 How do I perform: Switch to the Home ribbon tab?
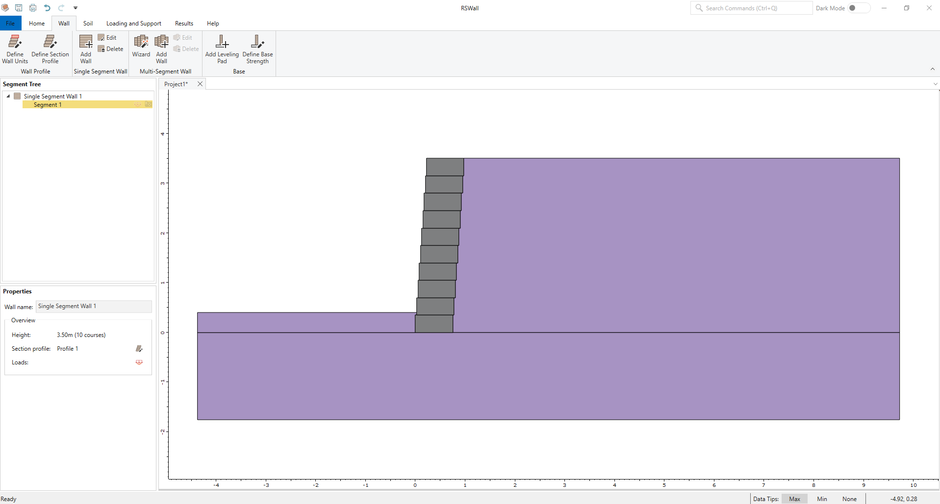[x=37, y=24]
